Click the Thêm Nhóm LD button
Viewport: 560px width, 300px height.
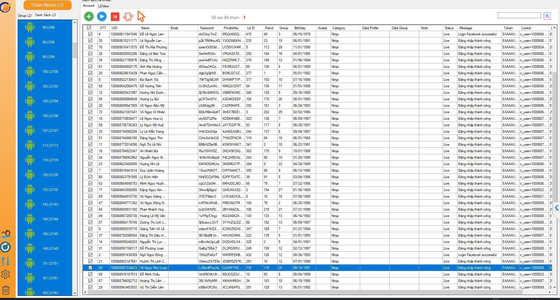tap(47, 5)
